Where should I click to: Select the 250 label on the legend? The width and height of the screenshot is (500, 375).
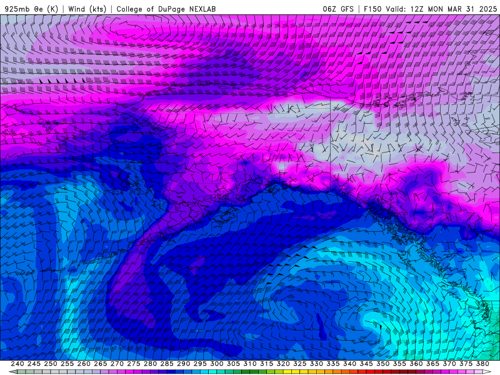[51, 364]
